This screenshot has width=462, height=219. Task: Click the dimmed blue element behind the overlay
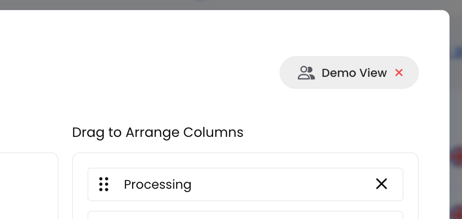coord(456,51)
